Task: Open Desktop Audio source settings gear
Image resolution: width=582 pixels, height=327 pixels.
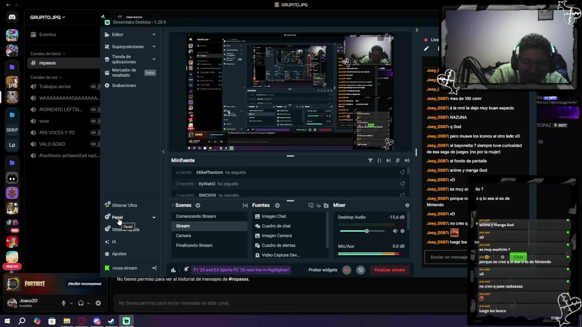Action: (x=402, y=231)
